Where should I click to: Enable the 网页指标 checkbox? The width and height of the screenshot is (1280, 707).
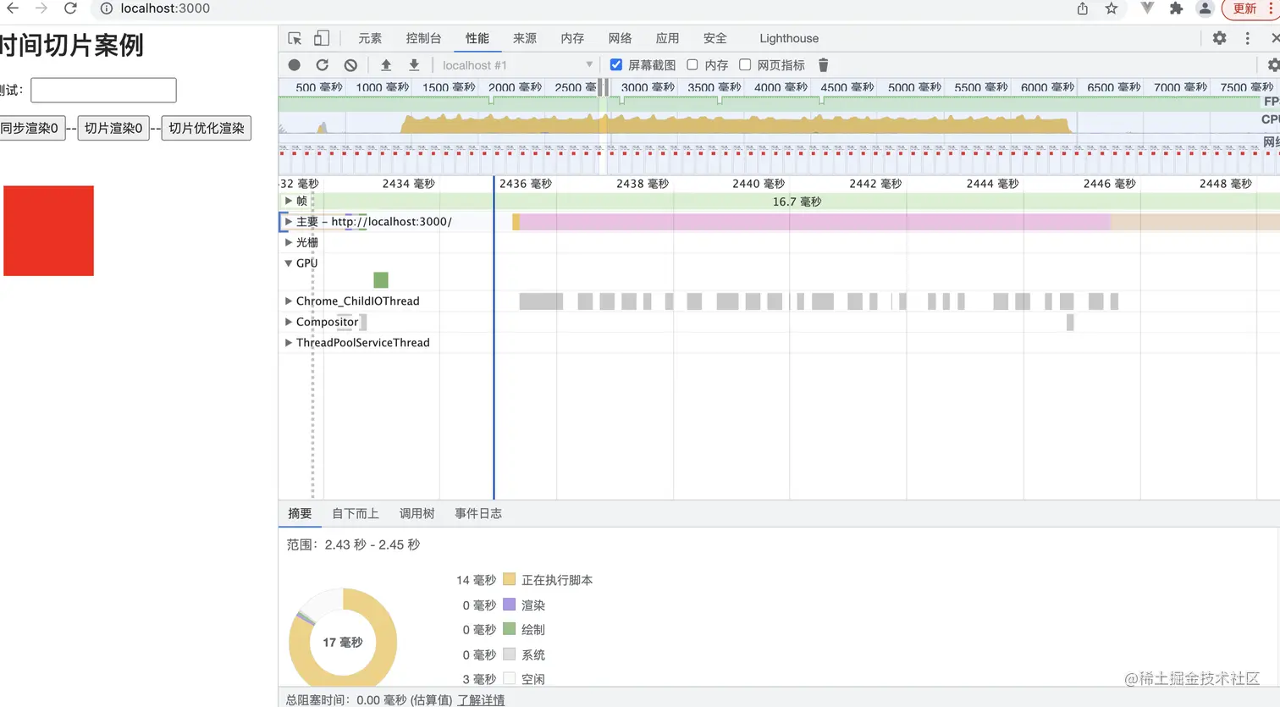coord(745,64)
